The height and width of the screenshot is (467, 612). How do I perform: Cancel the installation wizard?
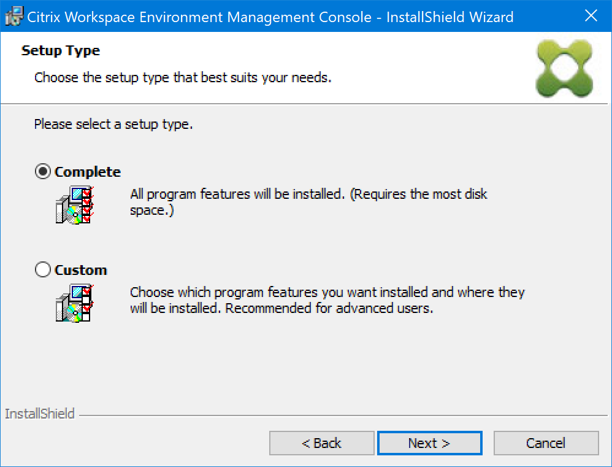pos(546,443)
